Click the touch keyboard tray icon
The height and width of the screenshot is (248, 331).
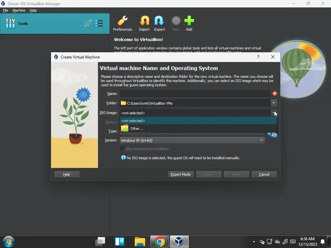tap(293, 242)
